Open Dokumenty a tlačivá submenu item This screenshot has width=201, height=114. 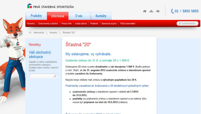pyautogui.click(x=48, y=23)
